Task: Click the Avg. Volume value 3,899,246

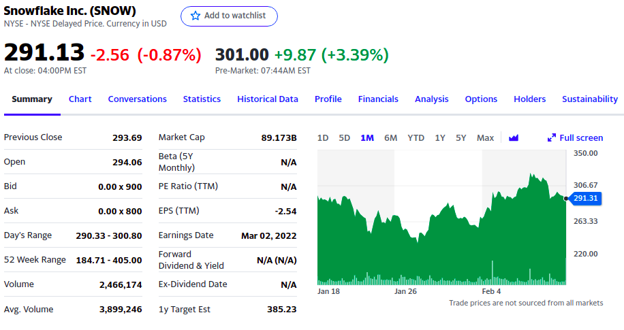Action: (121, 310)
